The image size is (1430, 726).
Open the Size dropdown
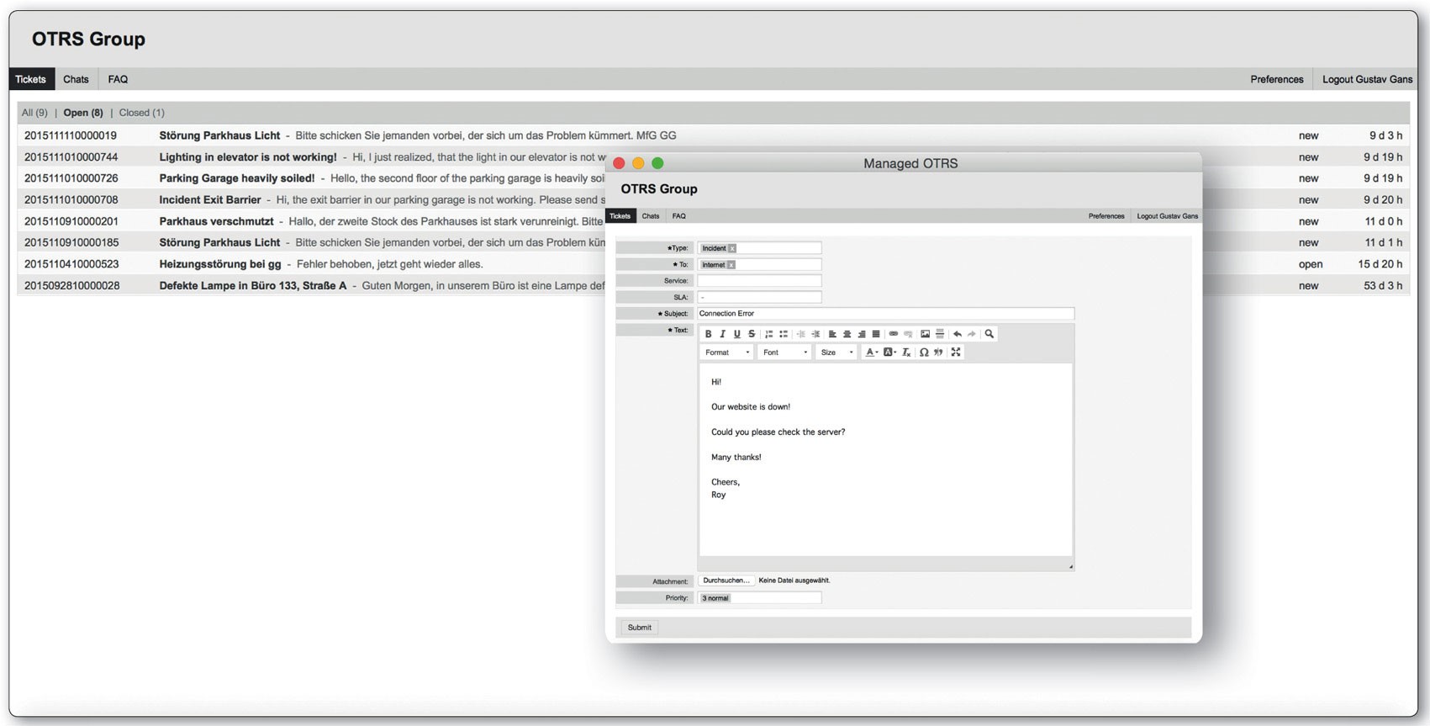point(836,352)
